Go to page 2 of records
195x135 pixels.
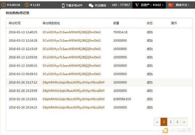tap(171, 122)
